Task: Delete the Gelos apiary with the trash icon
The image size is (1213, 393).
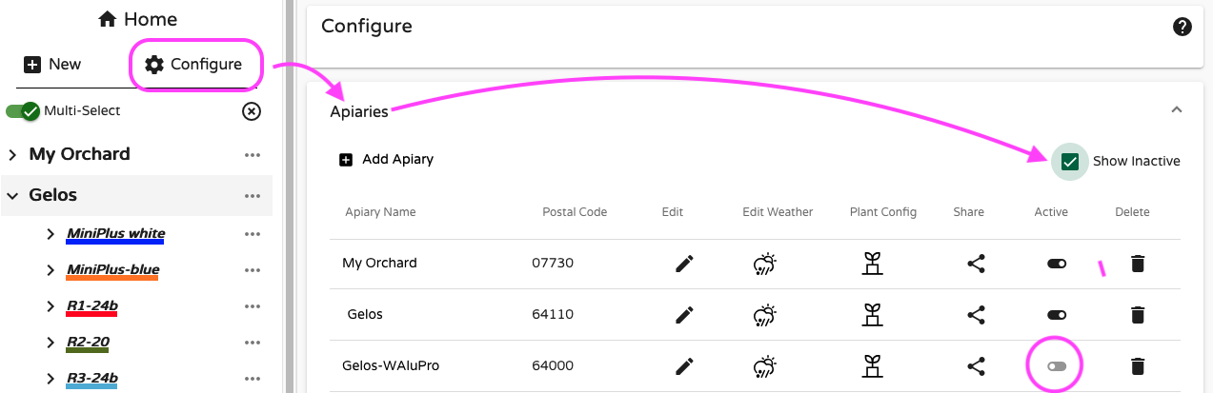Action: [1137, 315]
